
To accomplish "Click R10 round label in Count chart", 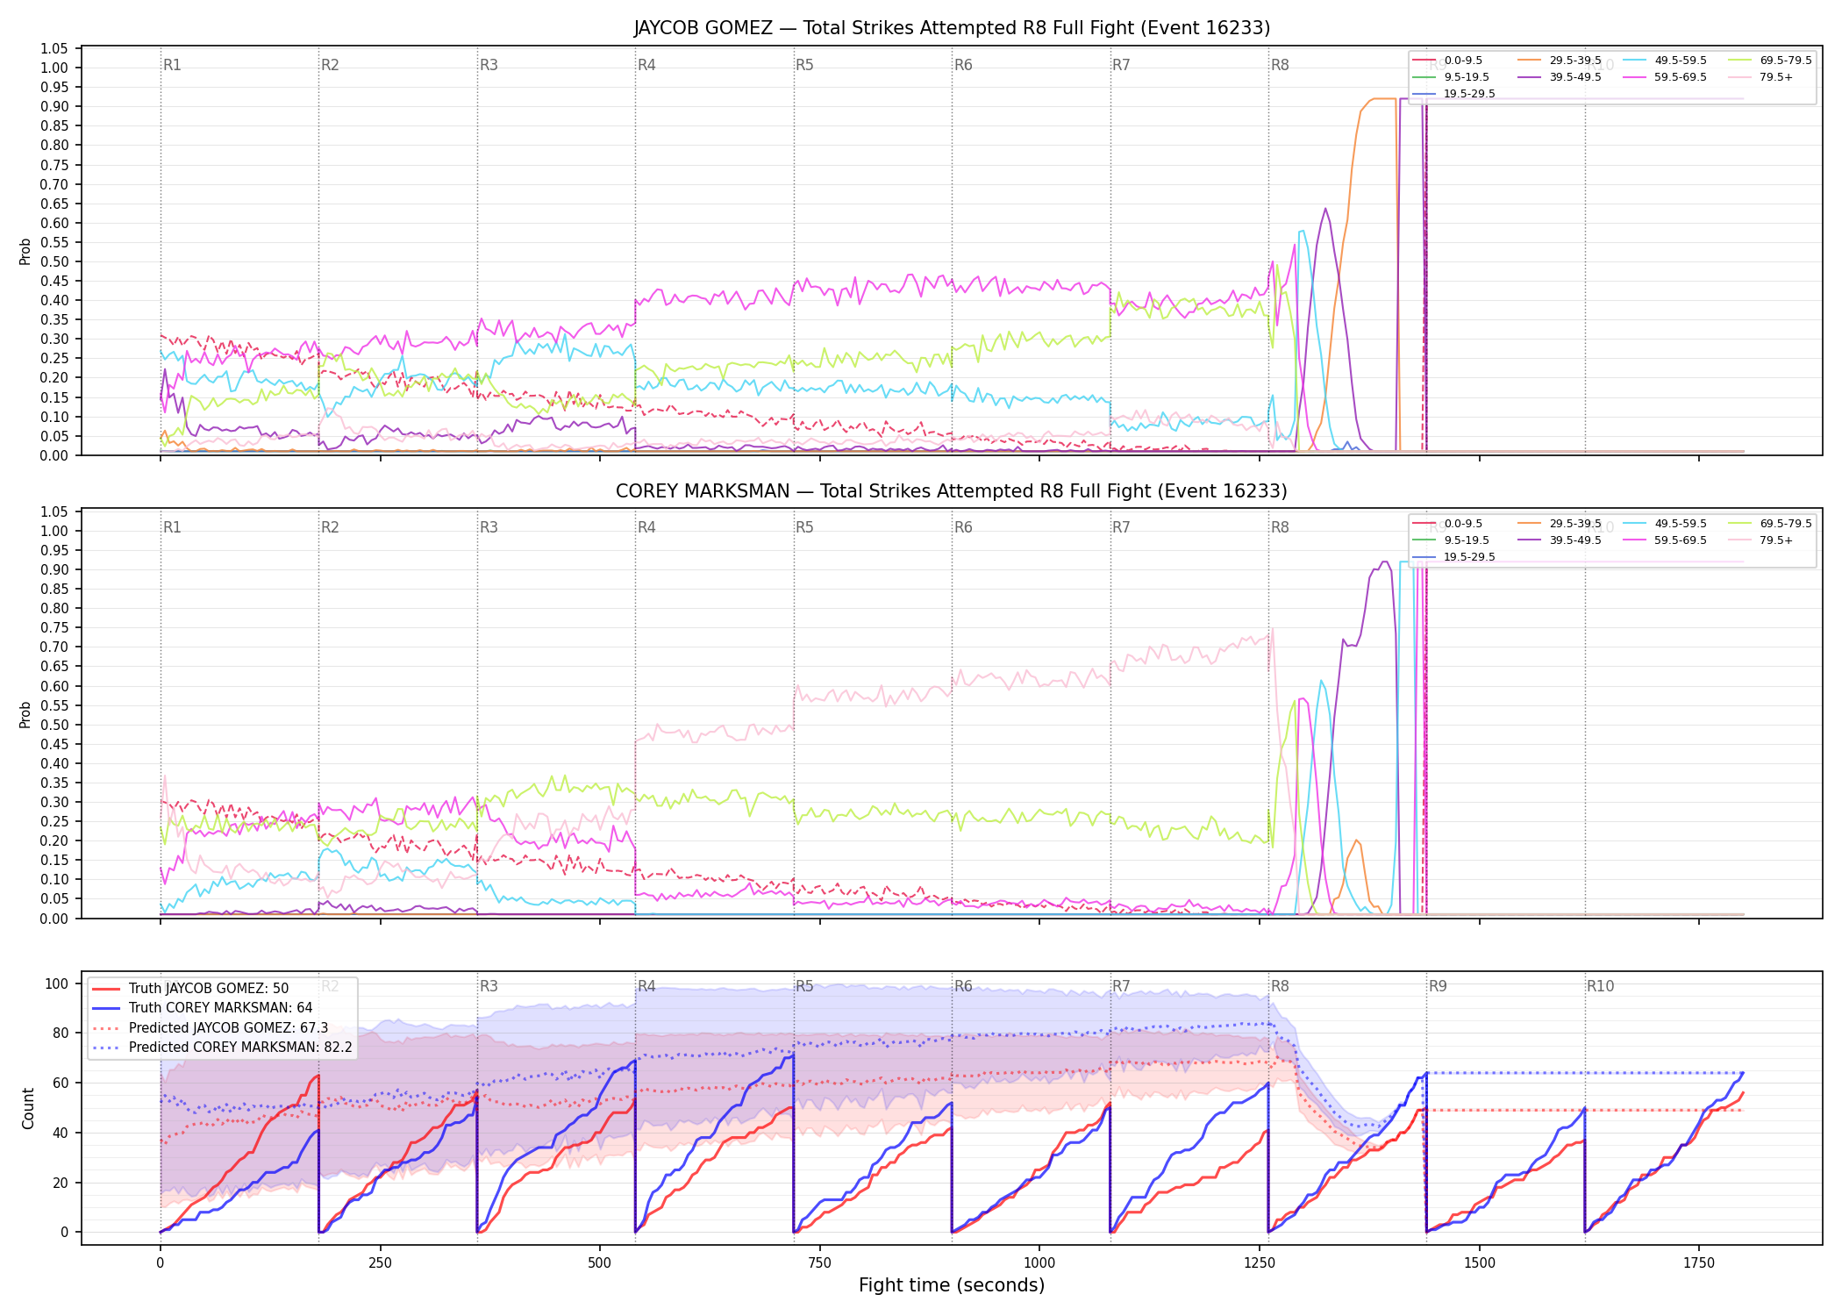I will (x=1600, y=987).
